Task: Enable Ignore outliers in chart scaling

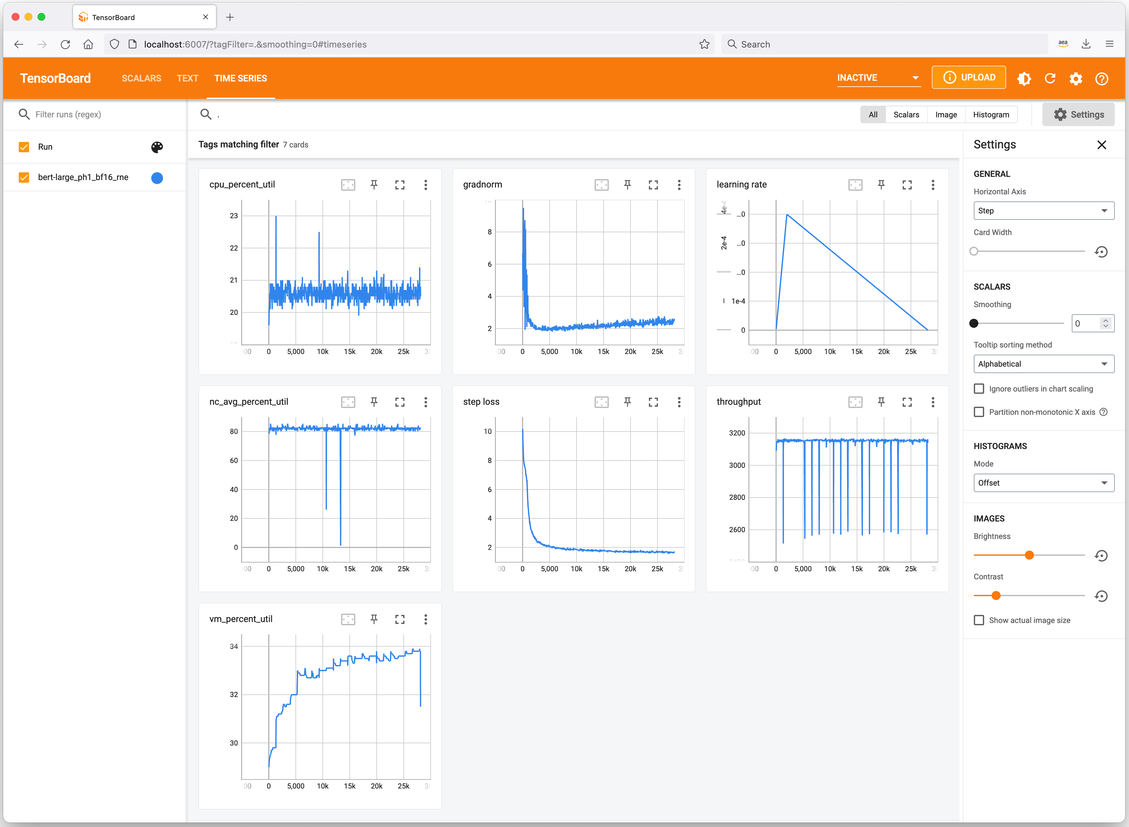Action: (x=979, y=389)
